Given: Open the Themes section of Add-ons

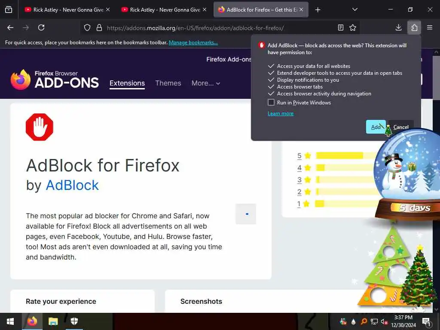Looking at the screenshot, I should 168,83.
